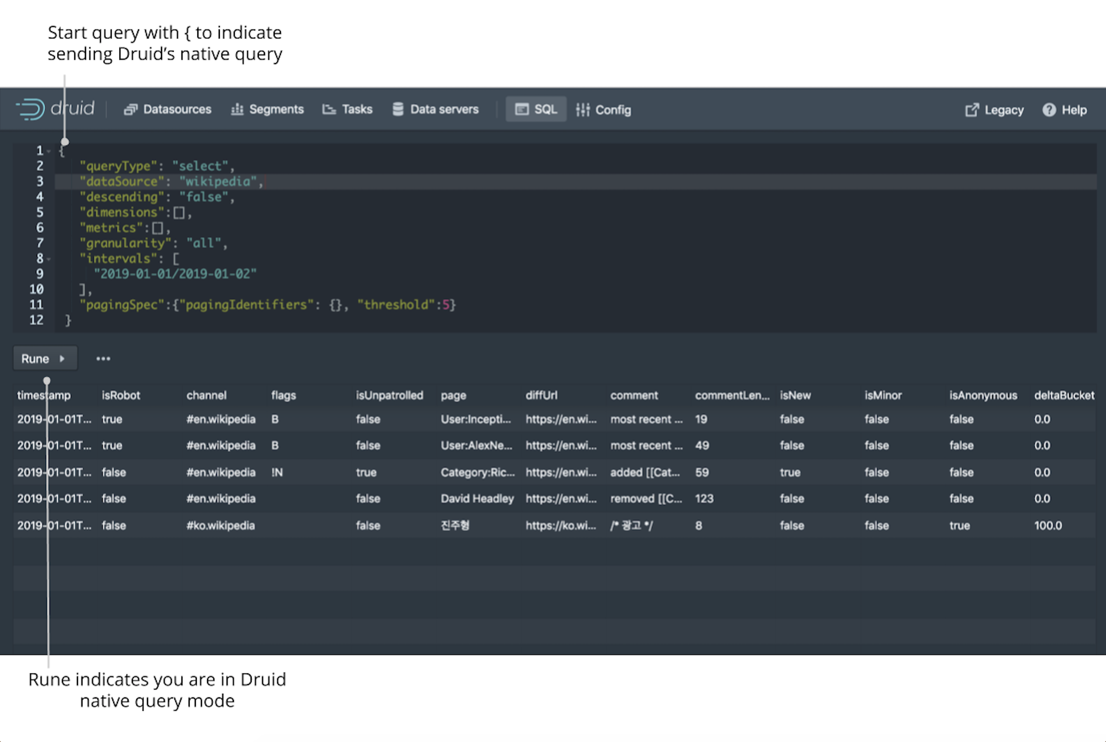Open the three-dots more options menu
Image resolution: width=1106 pixels, height=742 pixels.
[103, 359]
